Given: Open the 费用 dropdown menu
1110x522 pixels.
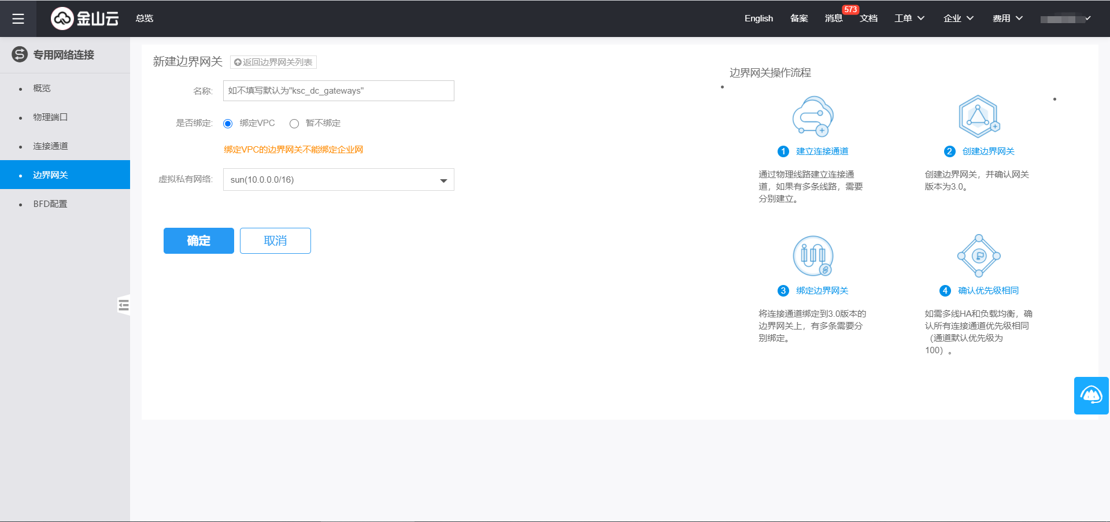Looking at the screenshot, I should click(1007, 18).
